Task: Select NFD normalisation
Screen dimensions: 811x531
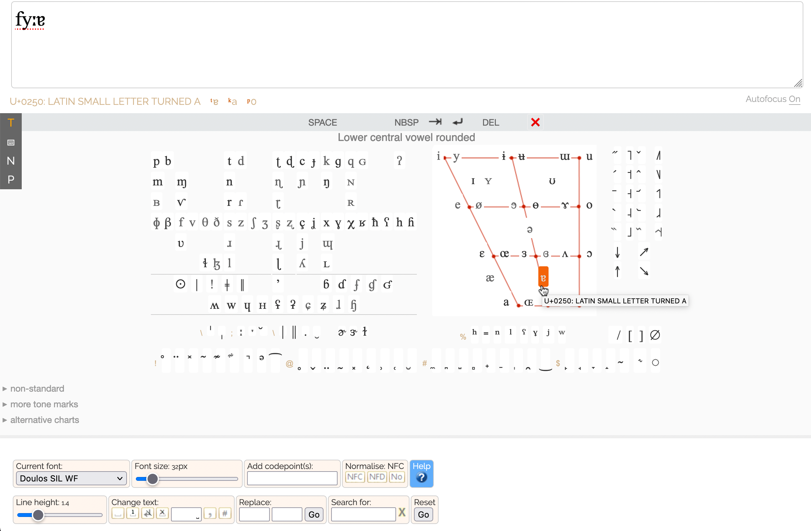Action: coord(377,477)
